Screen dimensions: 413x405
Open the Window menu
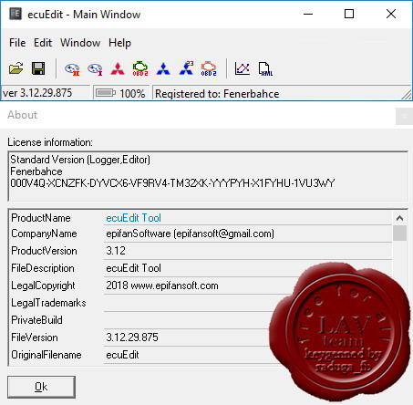pyautogui.click(x=80, y=43)
